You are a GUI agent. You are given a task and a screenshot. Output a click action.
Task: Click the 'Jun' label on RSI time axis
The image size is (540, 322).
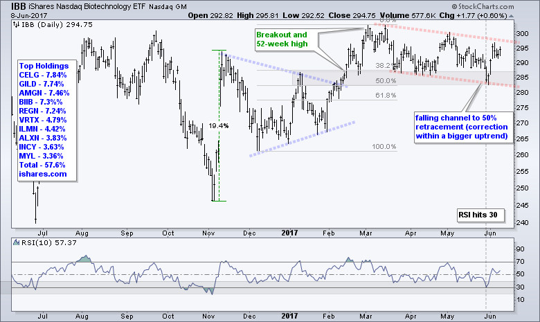pos(489,316)
